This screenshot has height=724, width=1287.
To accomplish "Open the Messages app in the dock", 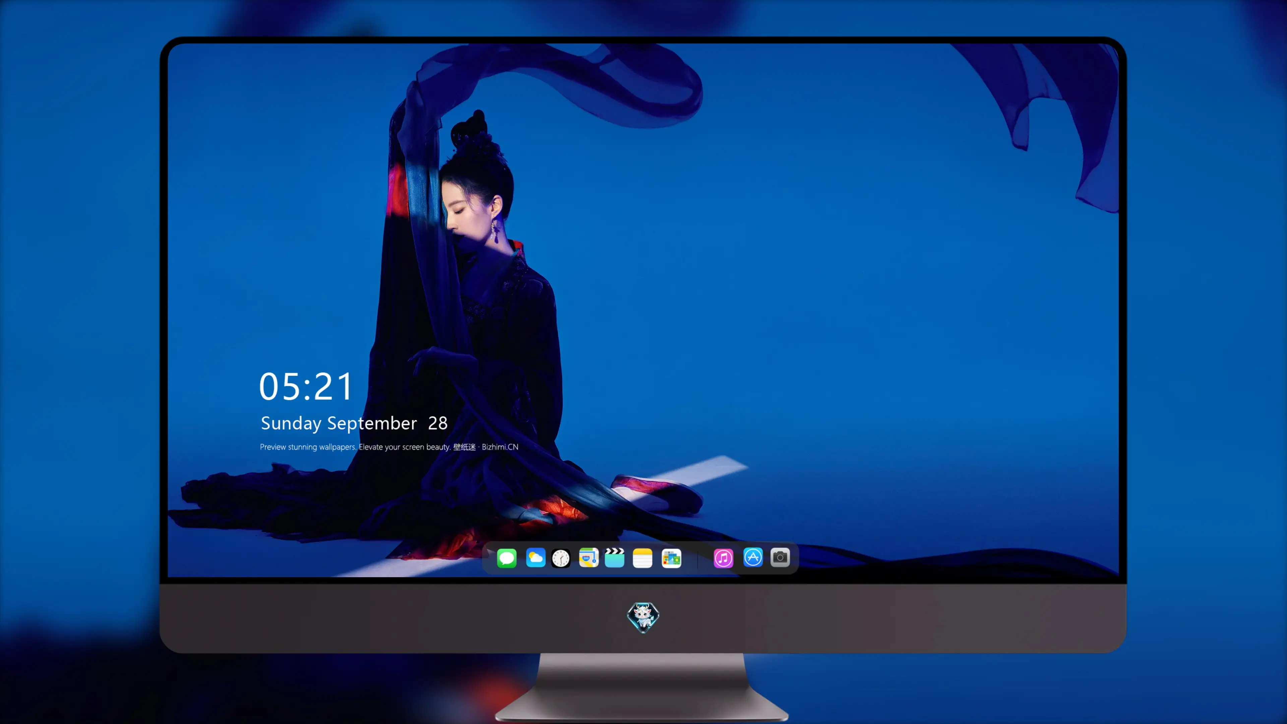I will (507, 558).
